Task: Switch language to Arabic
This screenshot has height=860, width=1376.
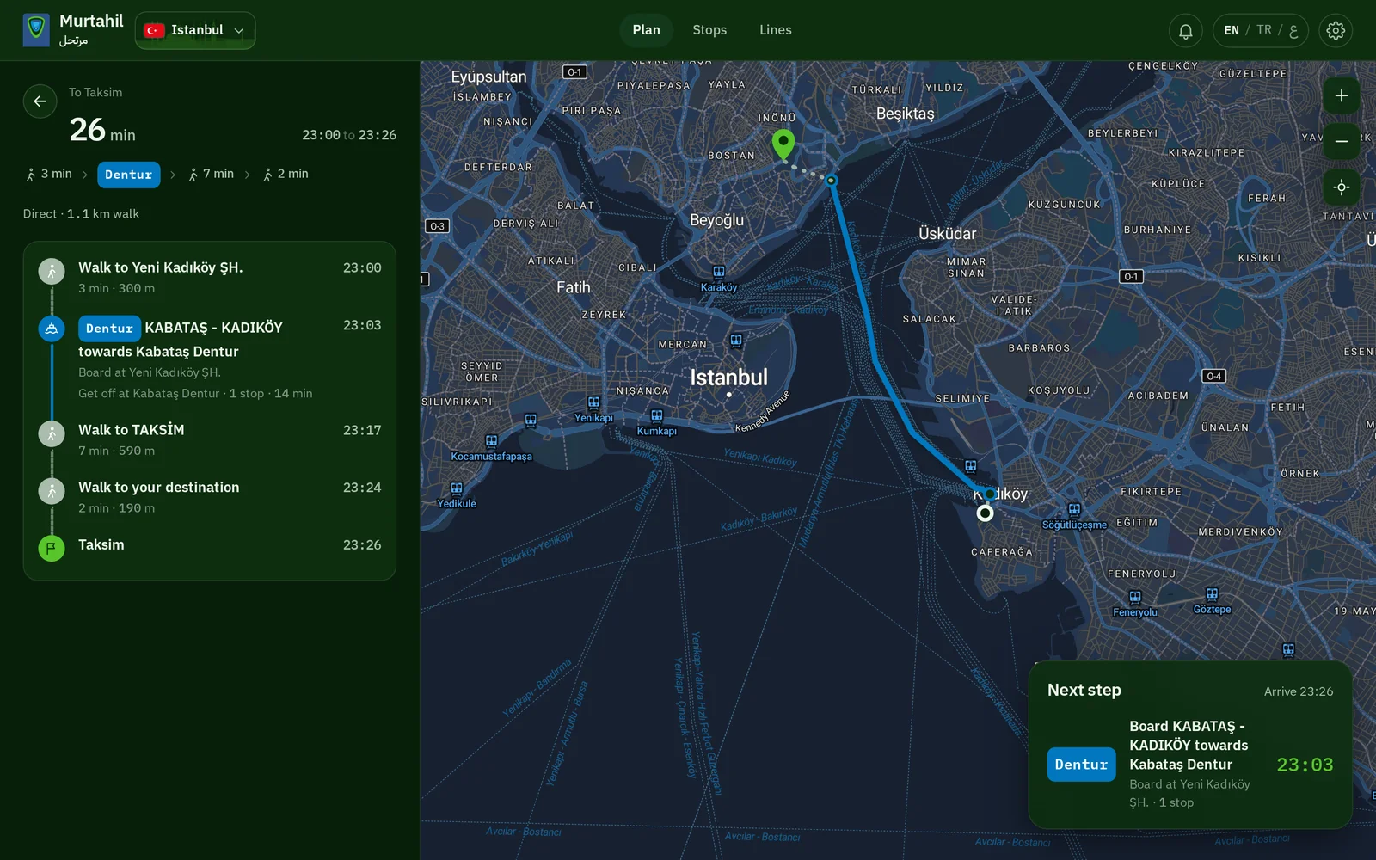Action: pos(1293,31)
